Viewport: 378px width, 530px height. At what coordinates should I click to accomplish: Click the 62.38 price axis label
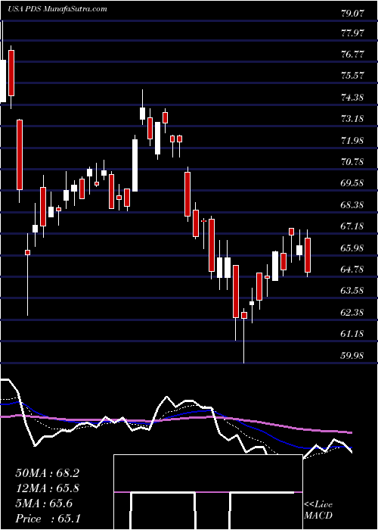(352, 313)
